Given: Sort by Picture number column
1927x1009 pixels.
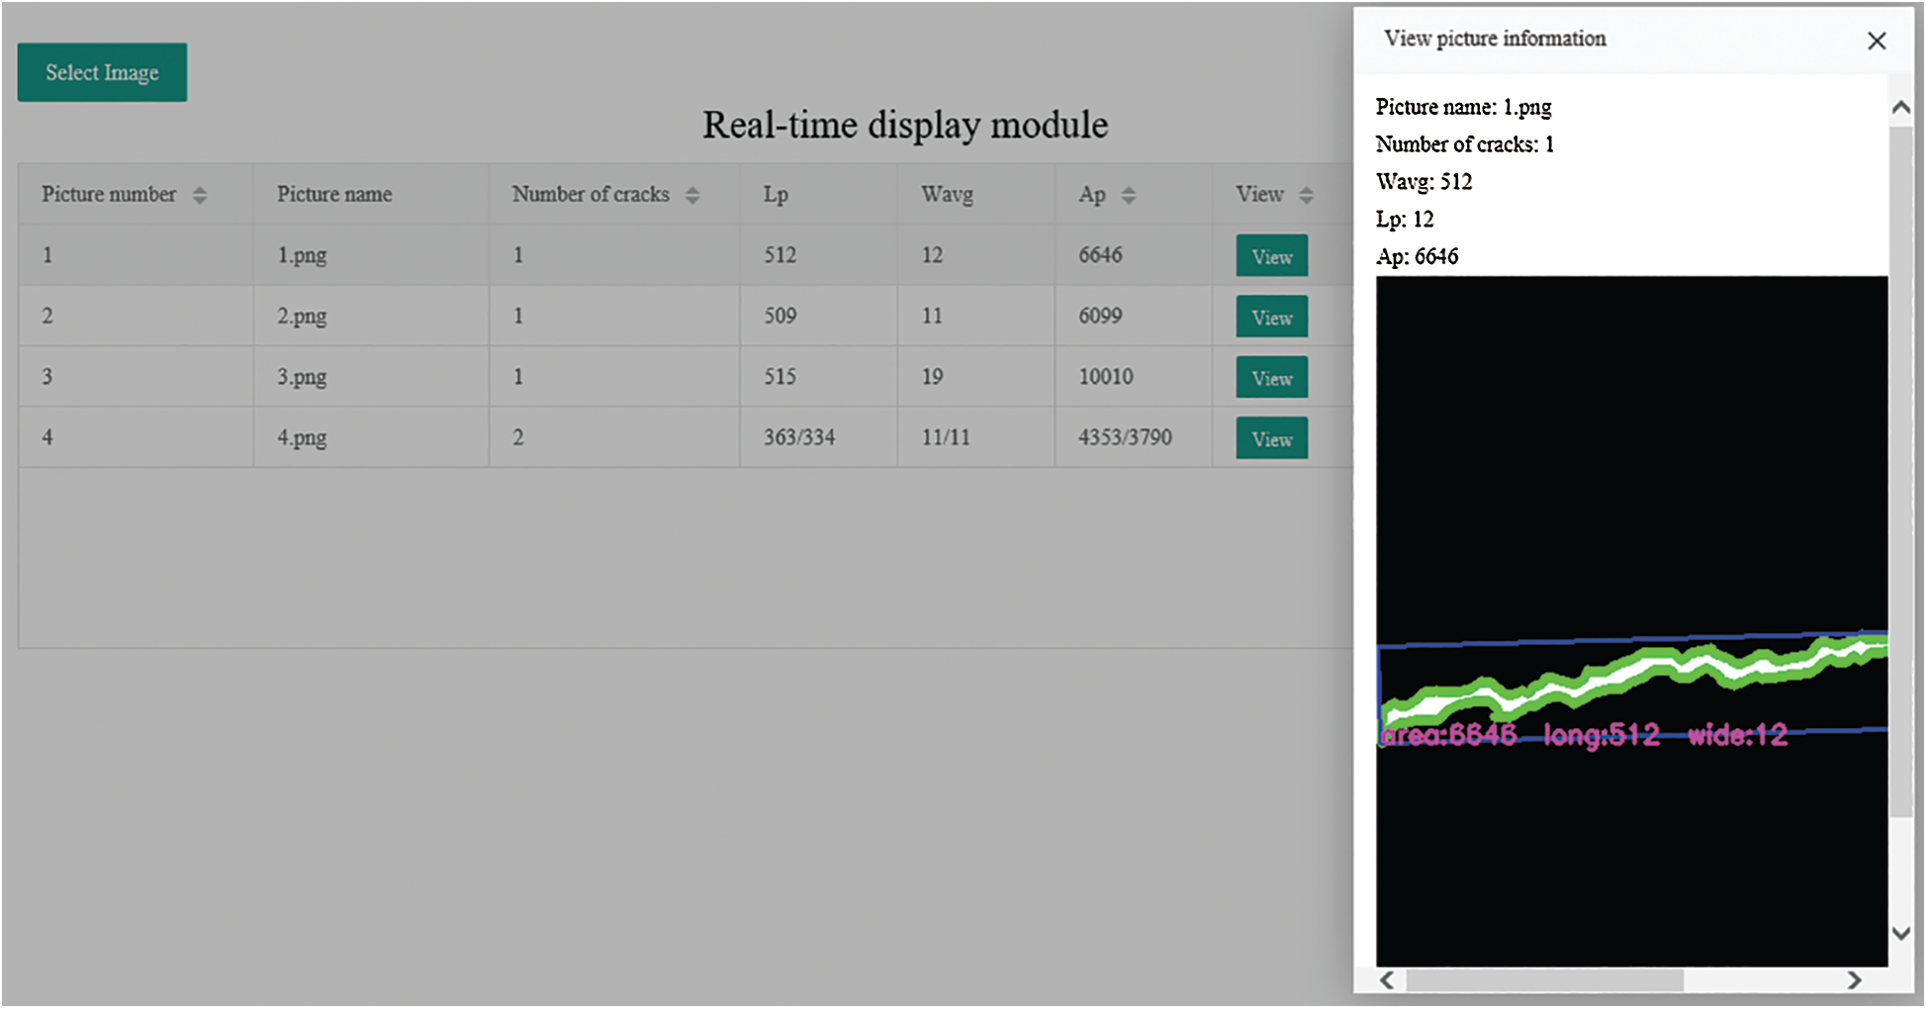Looking at the screenshot, I should point(200,195).
